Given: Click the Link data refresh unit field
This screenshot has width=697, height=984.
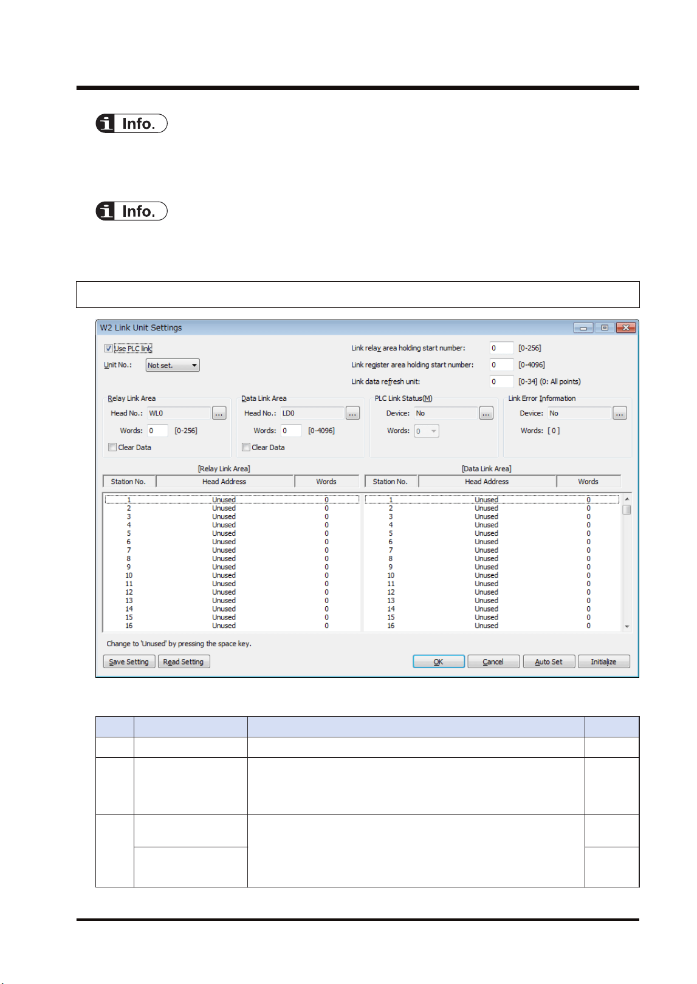Looking at the screenshot, I should pyautogui.click(x=501, y=382).
